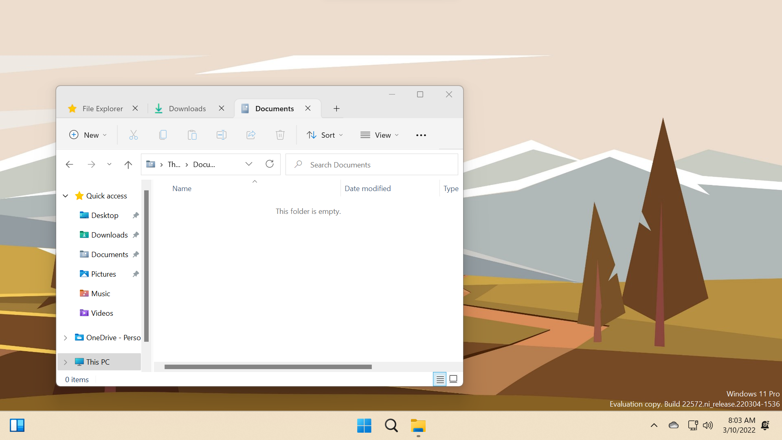Switch to large icons layout
Viewport: 782px width, 440px height.
pos(453,378)
